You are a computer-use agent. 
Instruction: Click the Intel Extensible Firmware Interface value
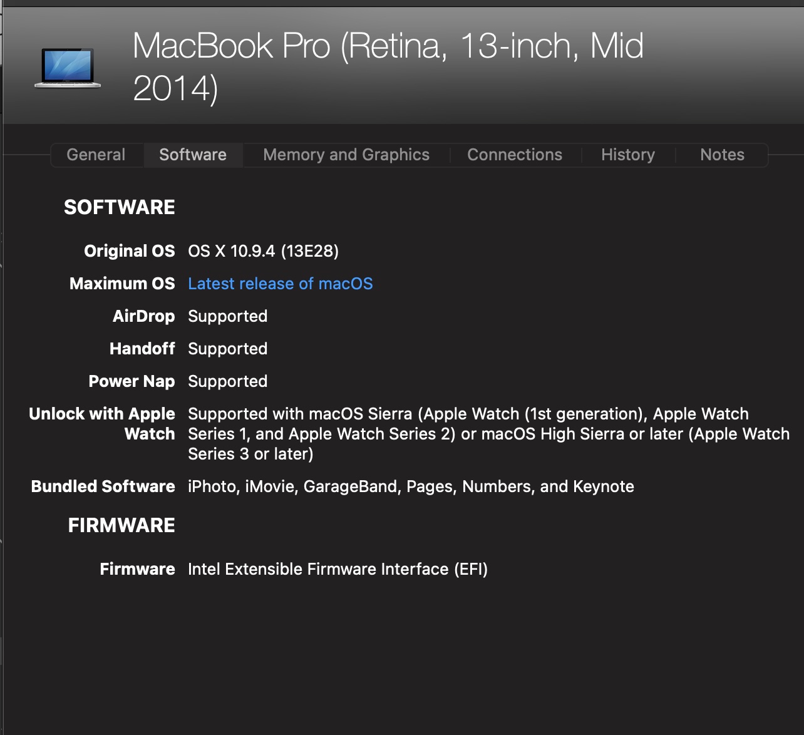338,569
